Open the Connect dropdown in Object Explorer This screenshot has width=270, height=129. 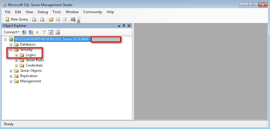coord(11,32)
